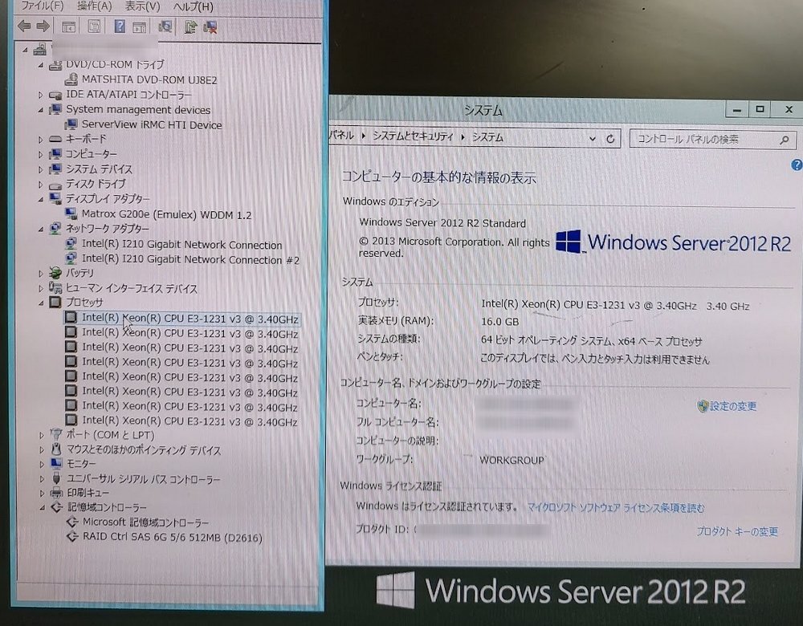The image size is (803, 626).
Task: Select Matrox G200e (Emulex) WDDM 1.2
Action: click(166, 215)
